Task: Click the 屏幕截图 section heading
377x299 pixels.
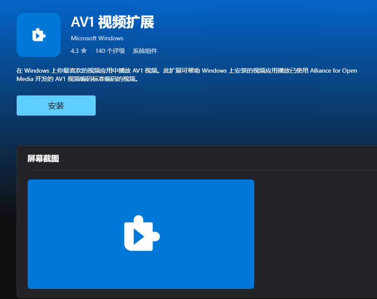Action: click(43, 158)
